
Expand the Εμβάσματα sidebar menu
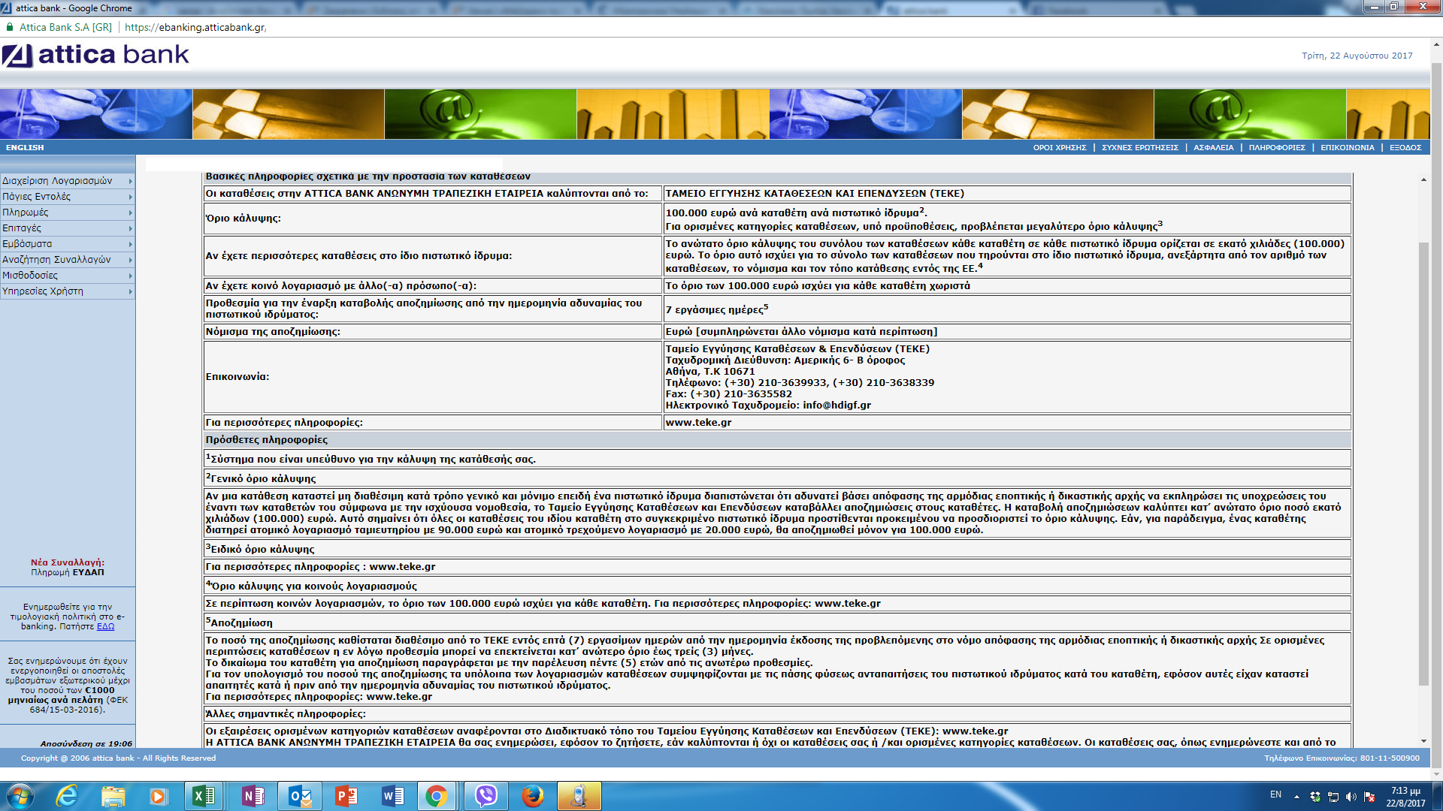[67, 244]
